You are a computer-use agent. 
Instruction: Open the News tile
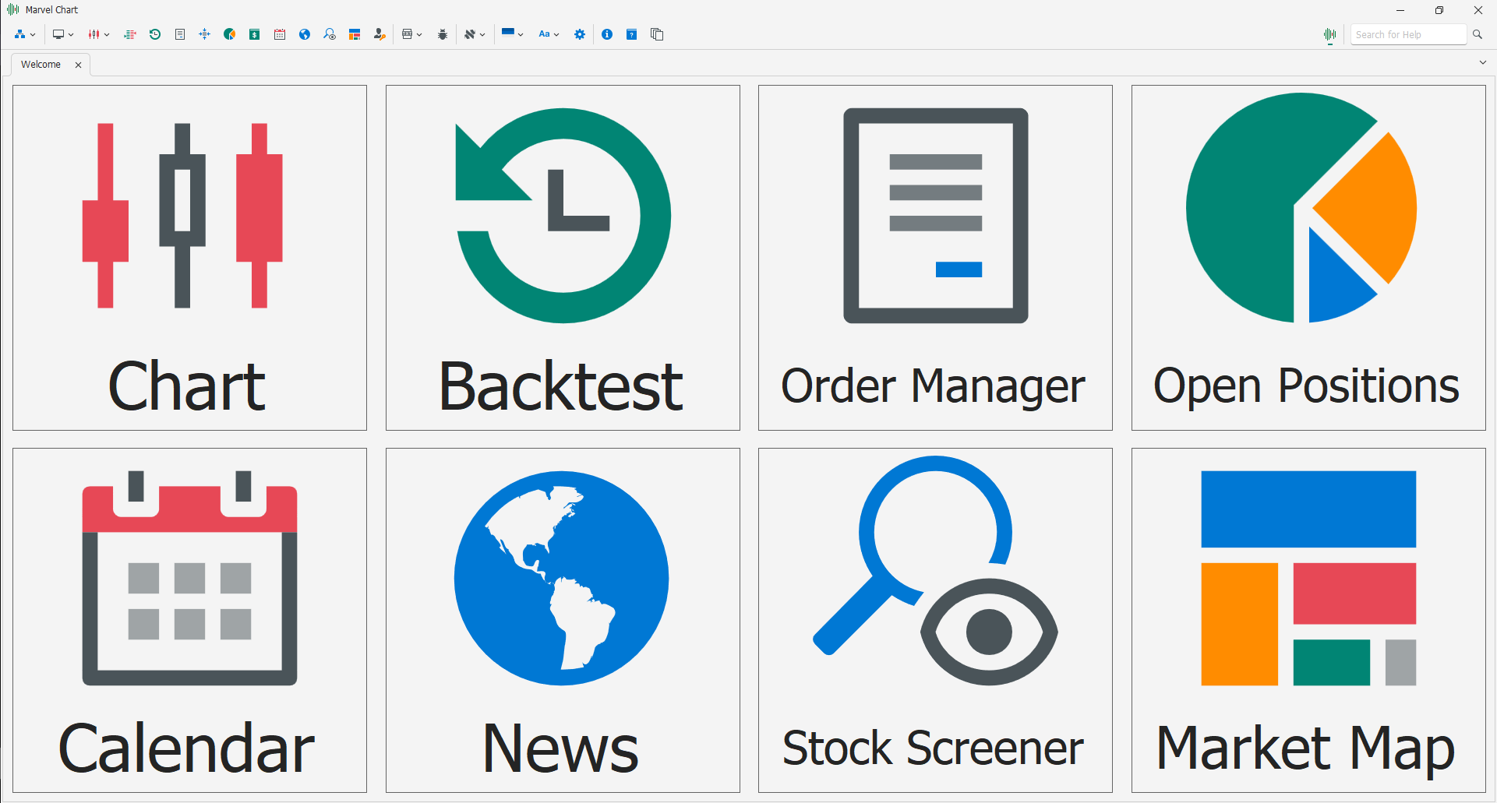coord(563,620)
